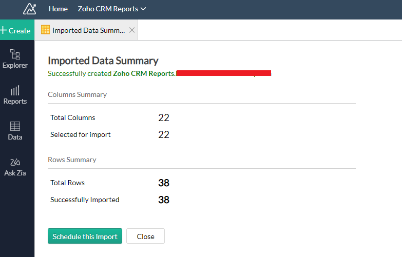Select the Total Columns value 22
This screenshot has height=257, width=402.
(x=164, y=118)
